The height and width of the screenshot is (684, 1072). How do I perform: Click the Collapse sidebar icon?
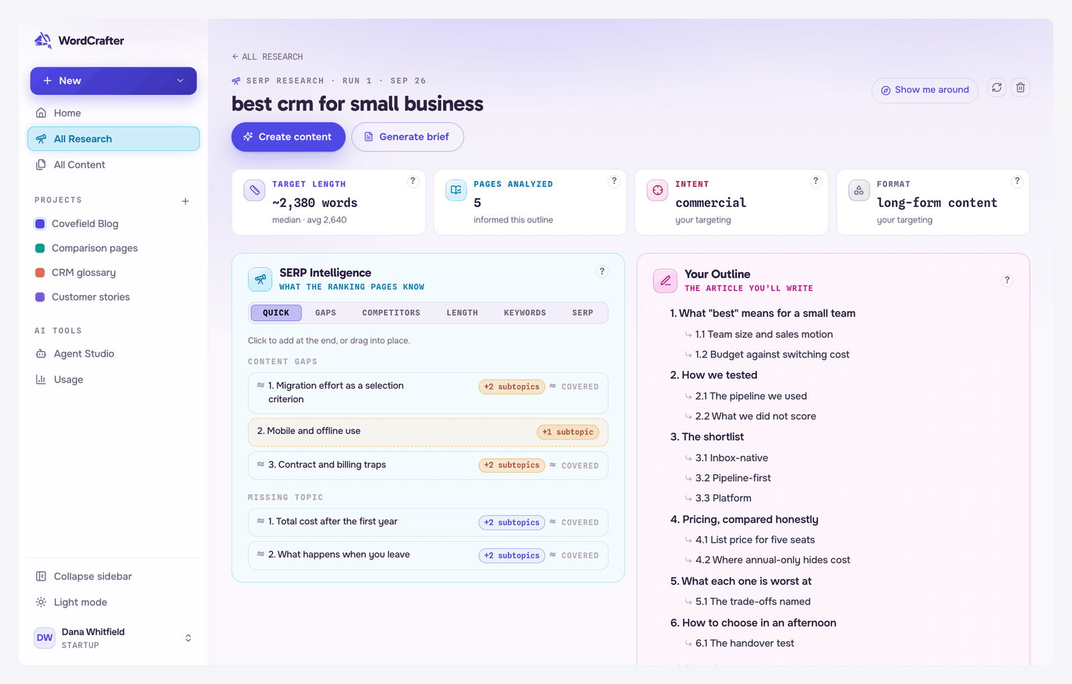pos(41,576)
